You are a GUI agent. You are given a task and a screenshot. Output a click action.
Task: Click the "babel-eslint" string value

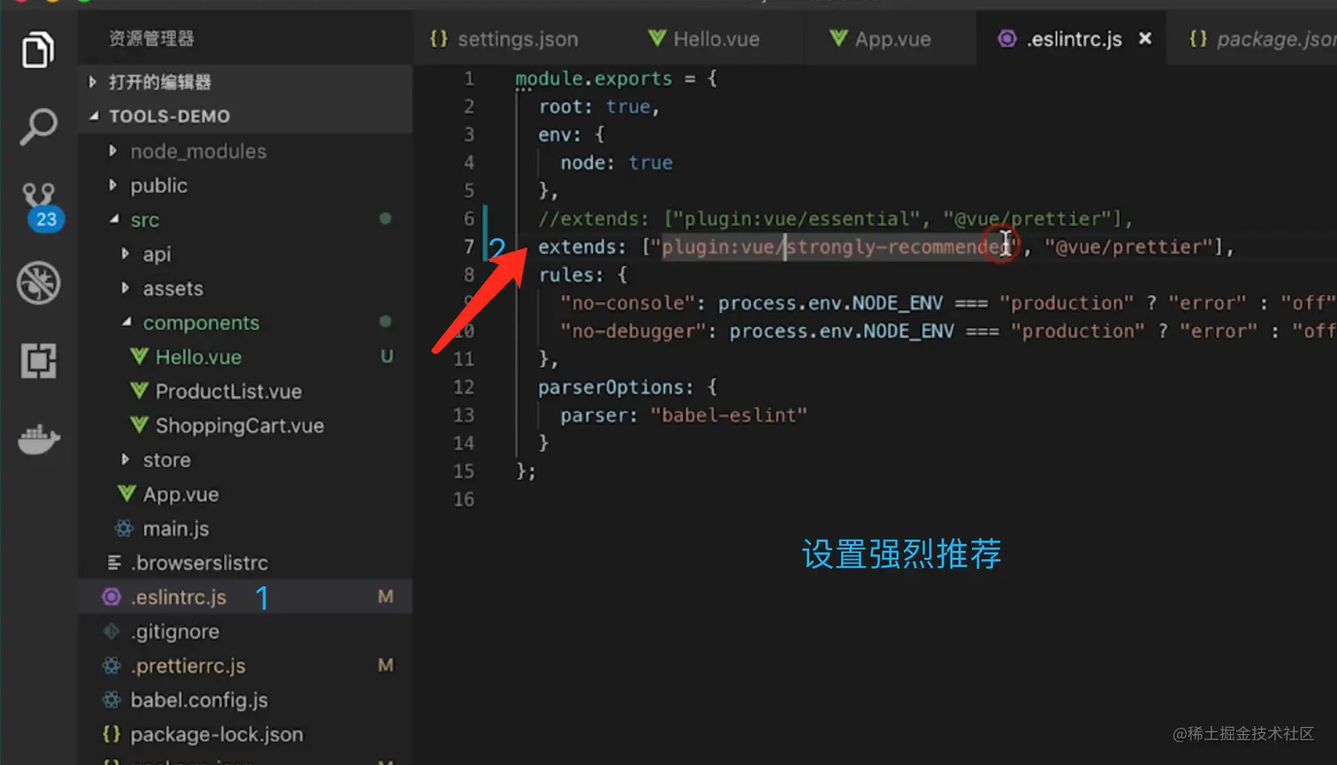tap(729, 416)
